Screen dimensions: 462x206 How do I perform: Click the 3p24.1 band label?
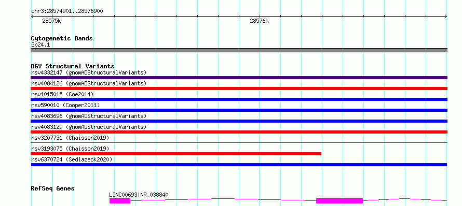coord(40,45)
